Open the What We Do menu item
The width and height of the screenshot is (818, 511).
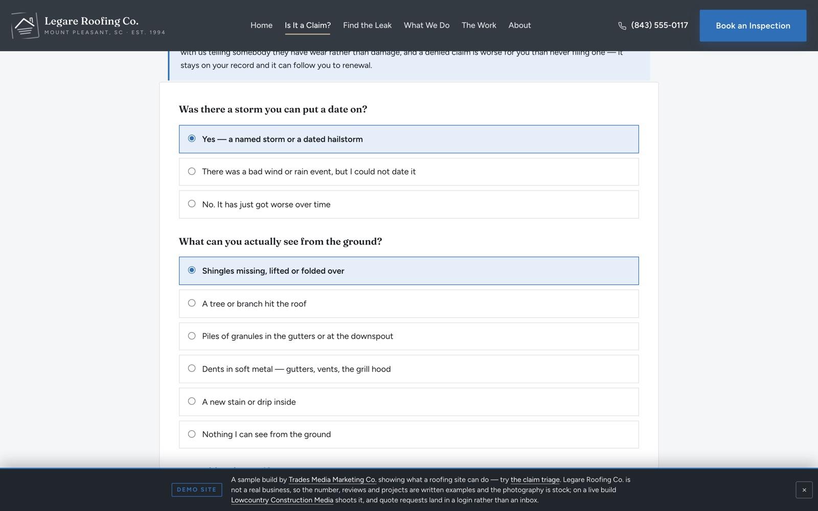tap(426, 25)
